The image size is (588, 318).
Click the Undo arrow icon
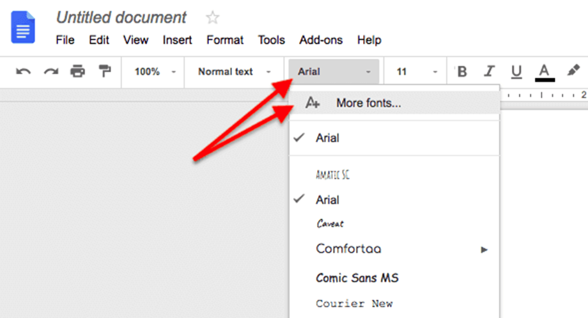click(x=23, y=71)
